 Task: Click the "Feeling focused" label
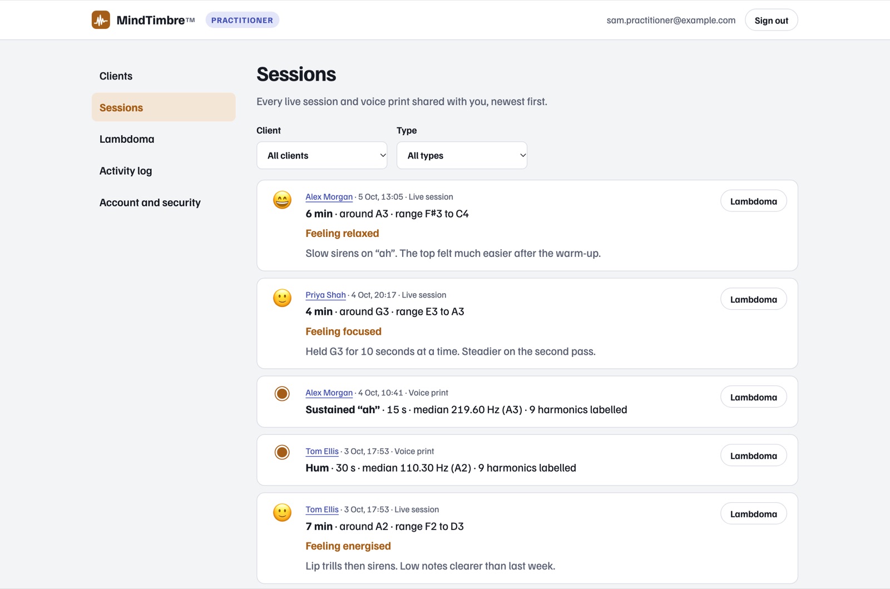click(x=343, y=331)
